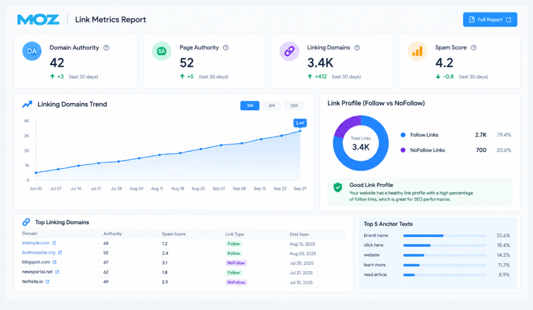Click the Jun 30 data point on chart
The image size is (533, 310).
click(36, 172)
